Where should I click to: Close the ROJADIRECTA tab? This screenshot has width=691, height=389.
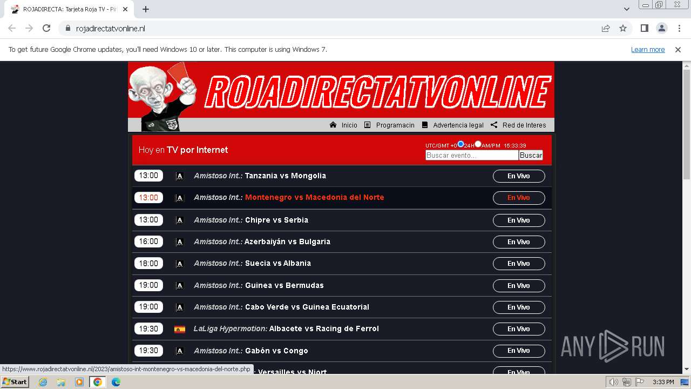pyautogui.click(x=125, y=9)
